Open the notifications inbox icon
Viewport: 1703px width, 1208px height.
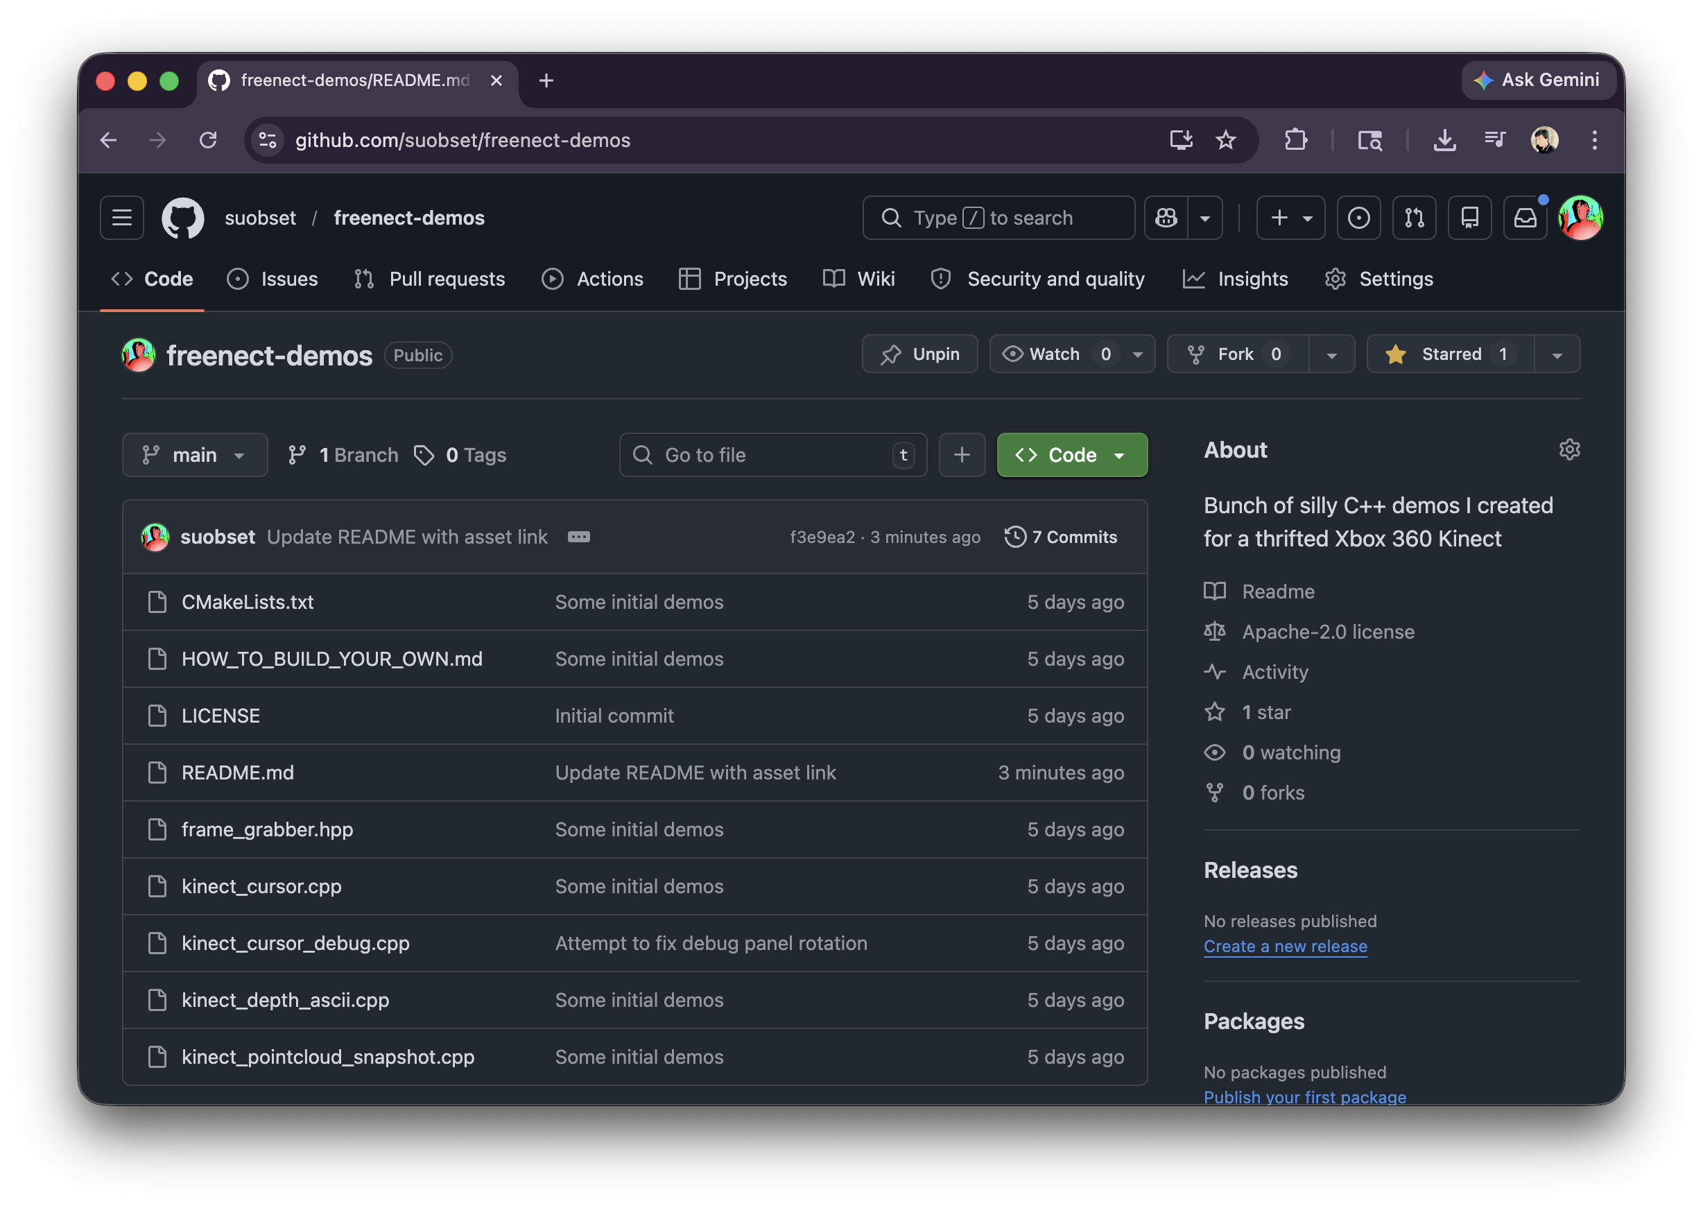click(1525, 218)
